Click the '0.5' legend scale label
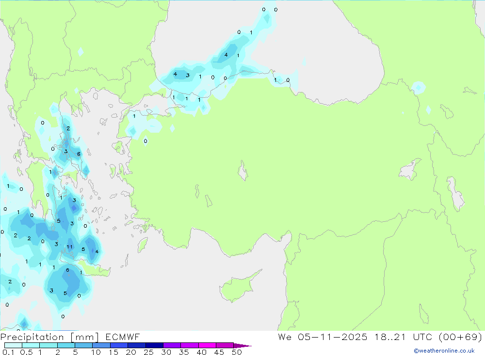485x355 pixels. coord(26,352)
